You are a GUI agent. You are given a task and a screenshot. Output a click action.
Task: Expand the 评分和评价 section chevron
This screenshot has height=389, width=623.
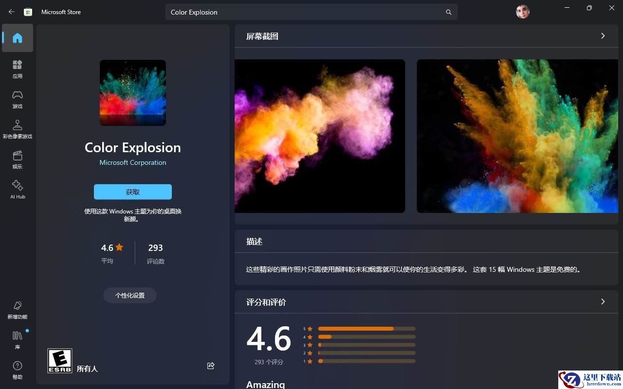tap(603, 302)
